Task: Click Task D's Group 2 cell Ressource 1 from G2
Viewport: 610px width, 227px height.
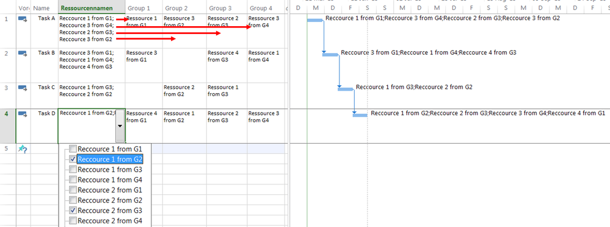Action: (x=184, y=126)
